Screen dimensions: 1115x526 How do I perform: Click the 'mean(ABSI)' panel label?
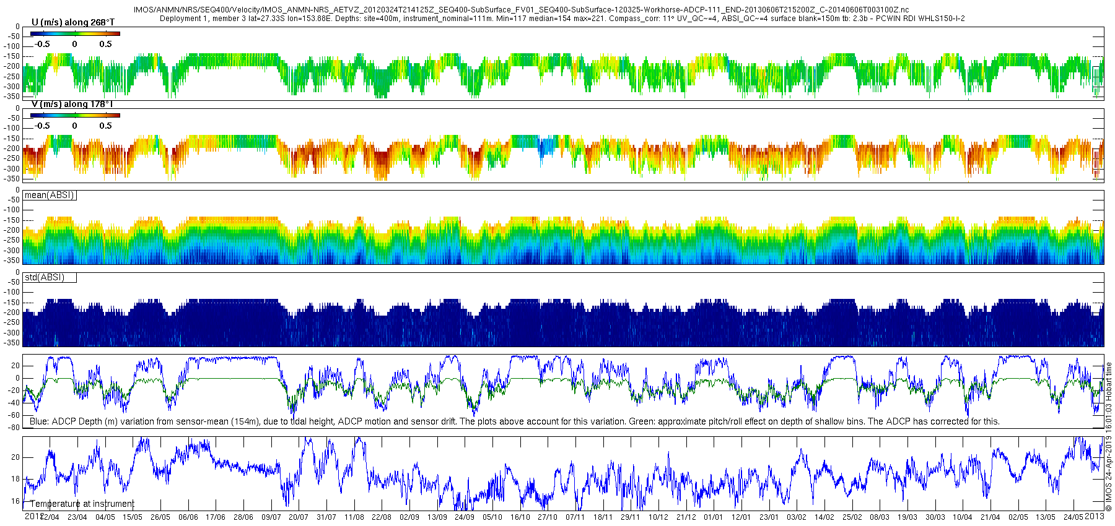tap(49, 195)
